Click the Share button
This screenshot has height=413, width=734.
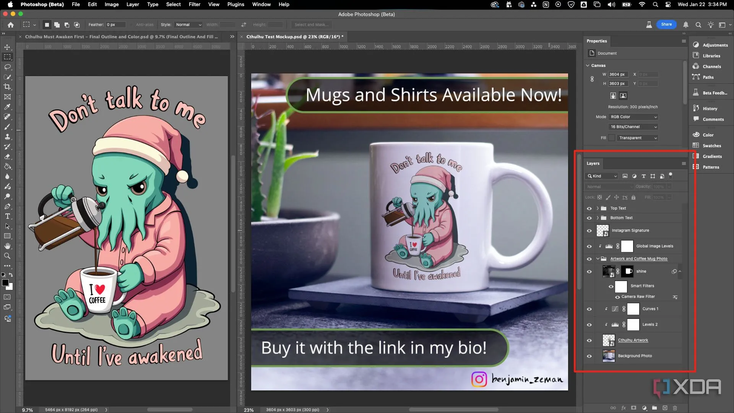pos(666,24)
